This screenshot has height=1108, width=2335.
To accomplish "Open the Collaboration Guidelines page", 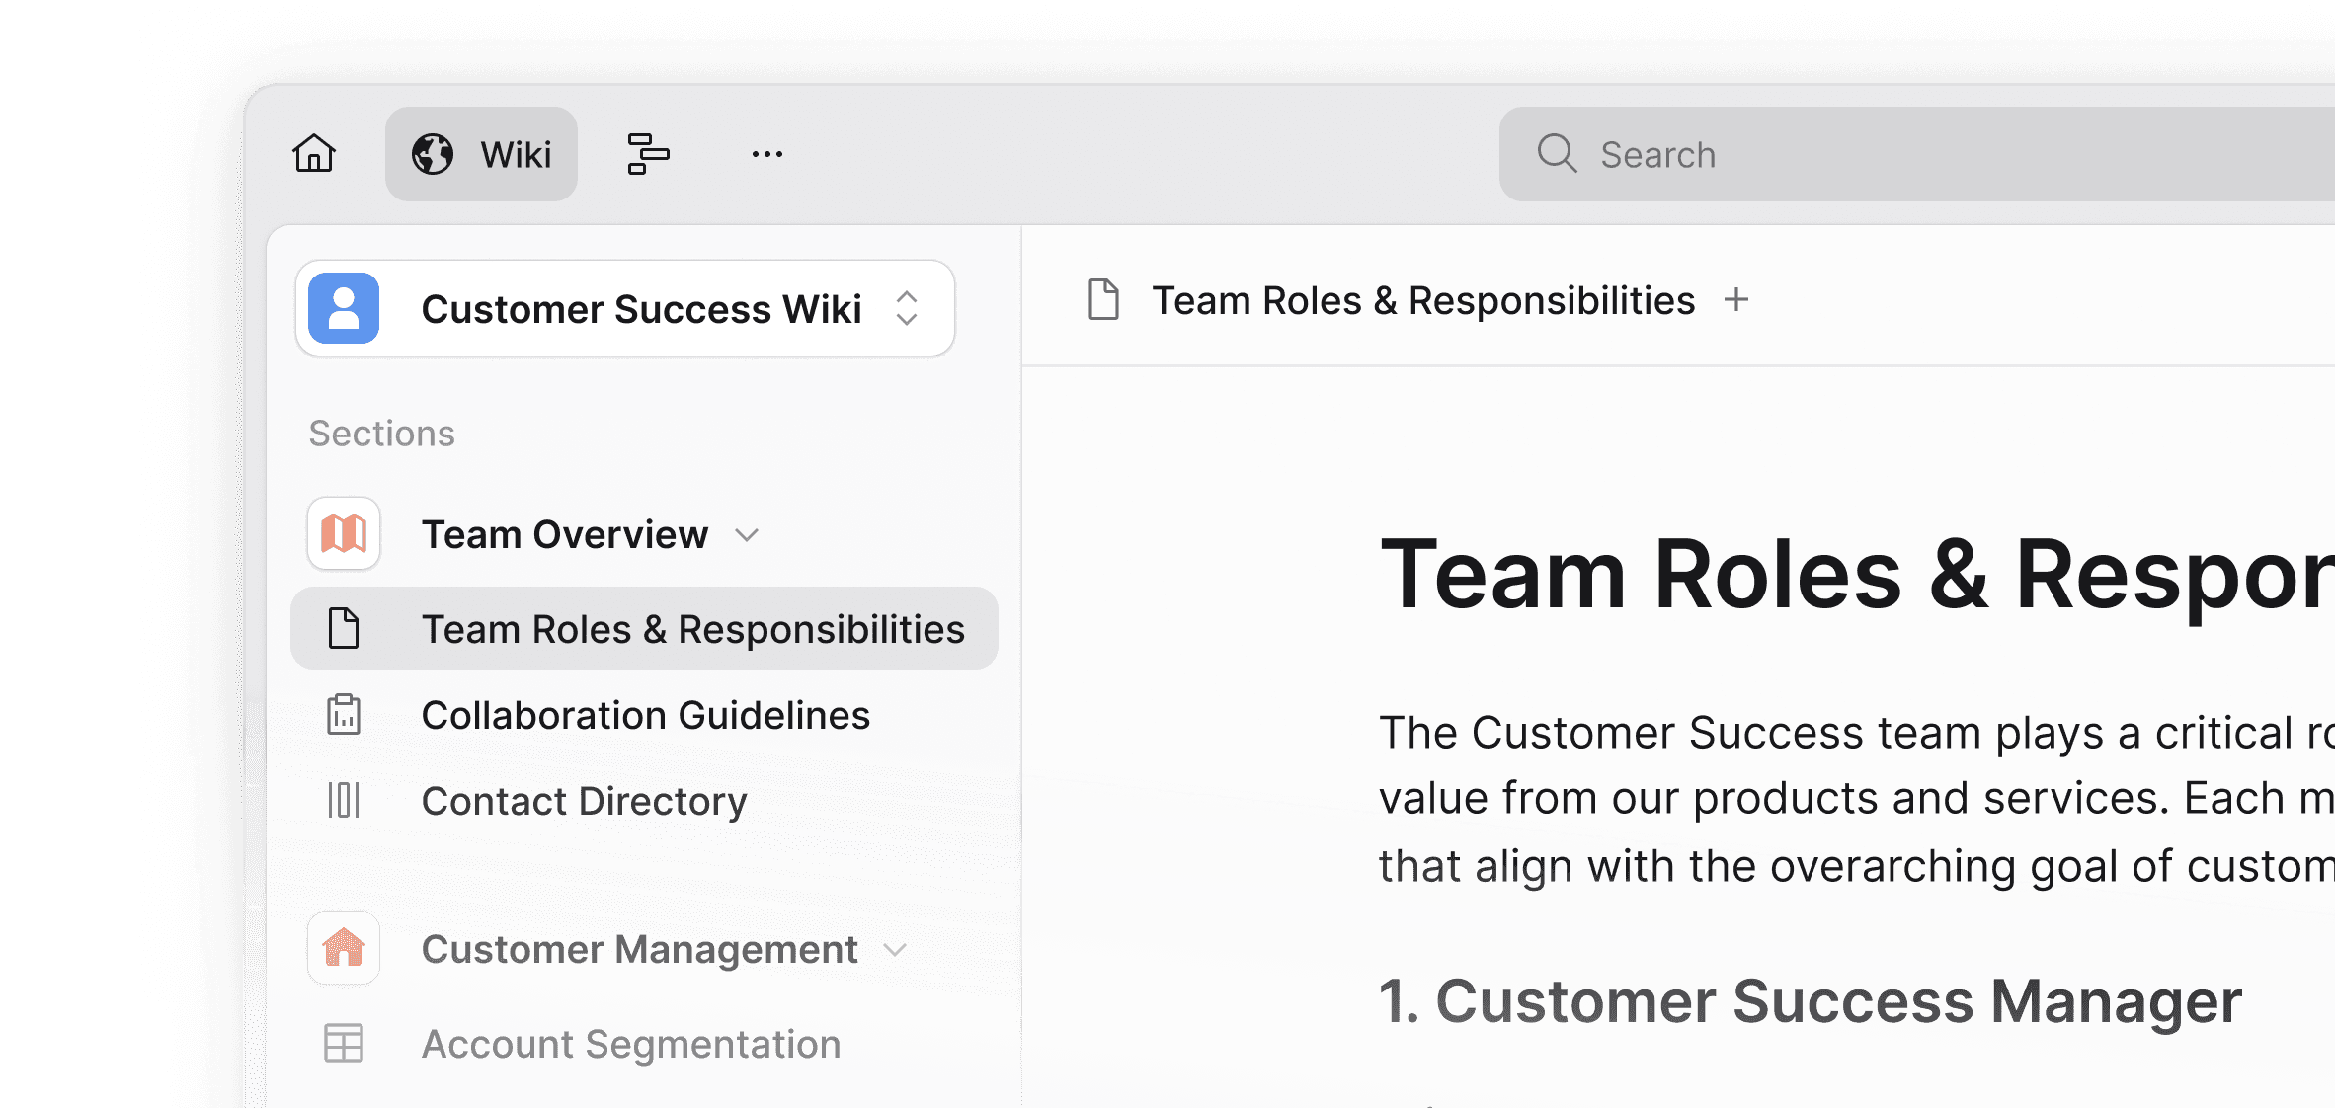I will tap(645, 715).
